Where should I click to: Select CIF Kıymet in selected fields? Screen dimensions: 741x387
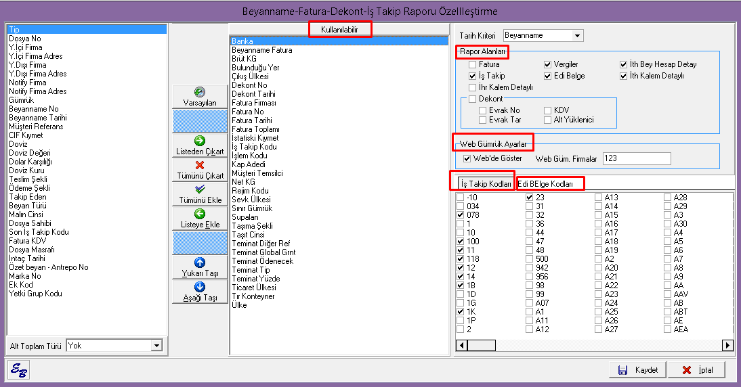(x=87, y=135)
